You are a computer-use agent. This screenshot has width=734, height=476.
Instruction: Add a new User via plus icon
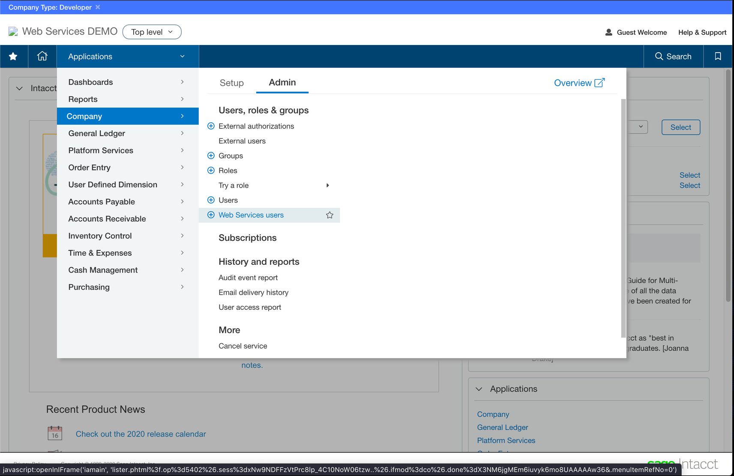pyautogui.click(x=211, y=200)
